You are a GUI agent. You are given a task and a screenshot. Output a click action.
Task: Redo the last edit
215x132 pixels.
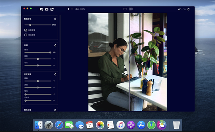click(184, 9)
